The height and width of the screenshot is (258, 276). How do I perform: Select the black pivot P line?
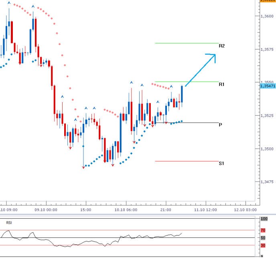pyautogui.click(x=187, y=123)
